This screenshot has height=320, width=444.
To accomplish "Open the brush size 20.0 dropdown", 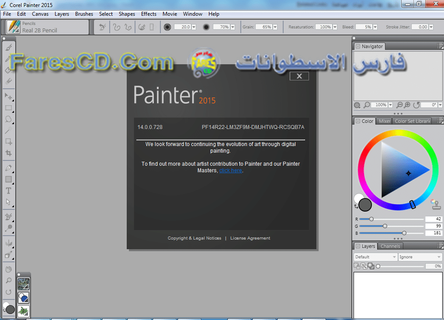I will [x=194, y=27].
